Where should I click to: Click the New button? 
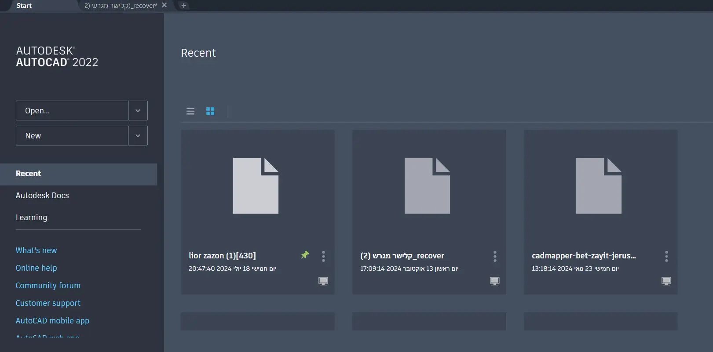(72, 136)
